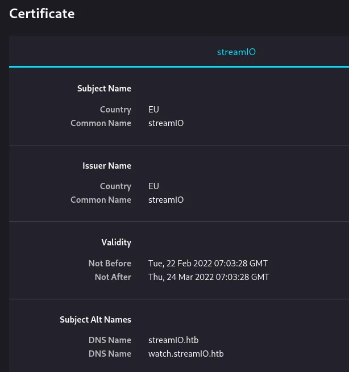Click the 24 Mar 2022 Not After date
The image size is (349, 372).
point(208,277)
